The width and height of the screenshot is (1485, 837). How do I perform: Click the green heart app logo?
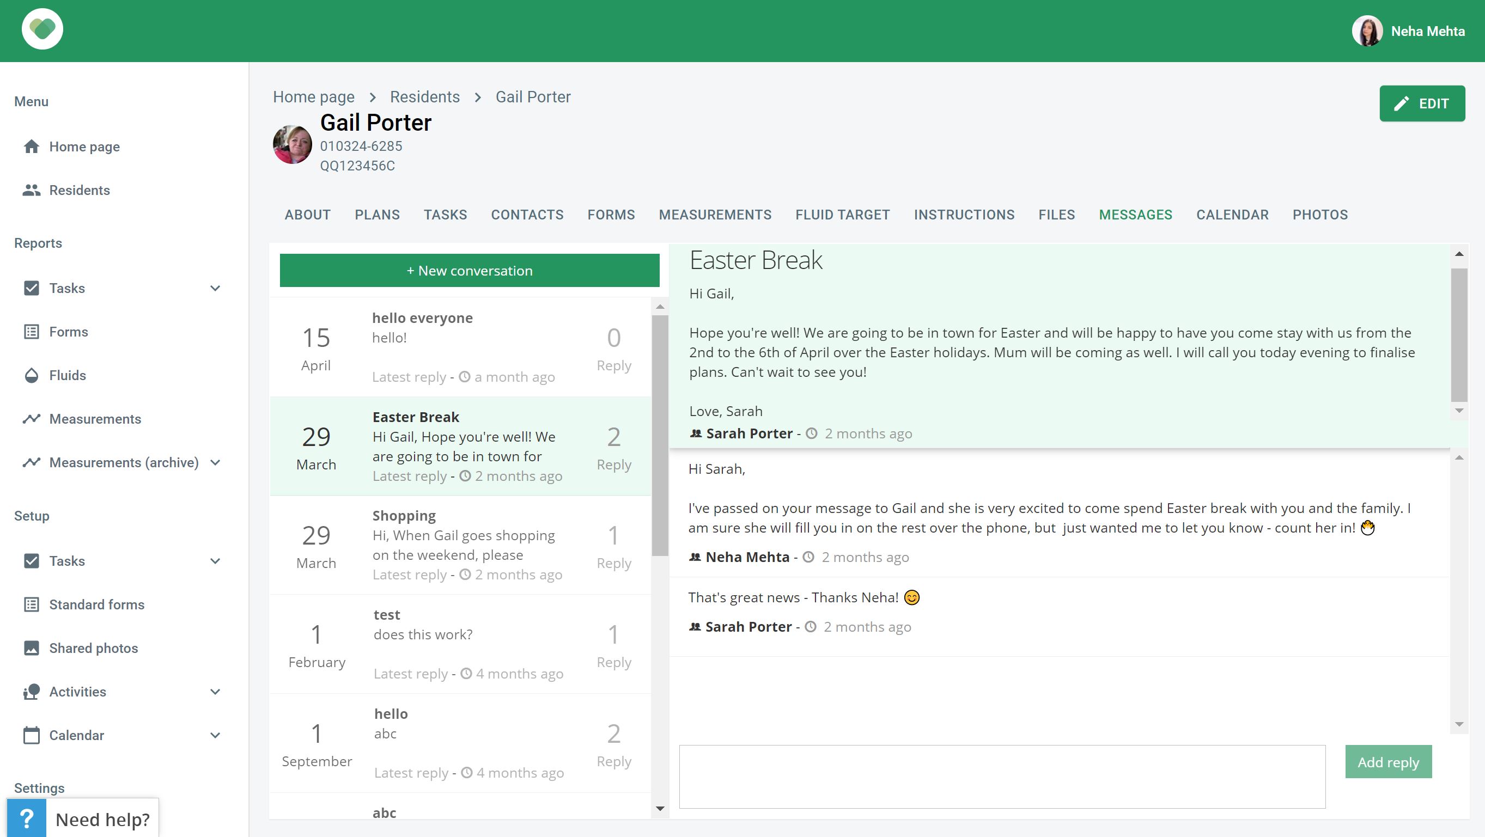coord(42,29)
